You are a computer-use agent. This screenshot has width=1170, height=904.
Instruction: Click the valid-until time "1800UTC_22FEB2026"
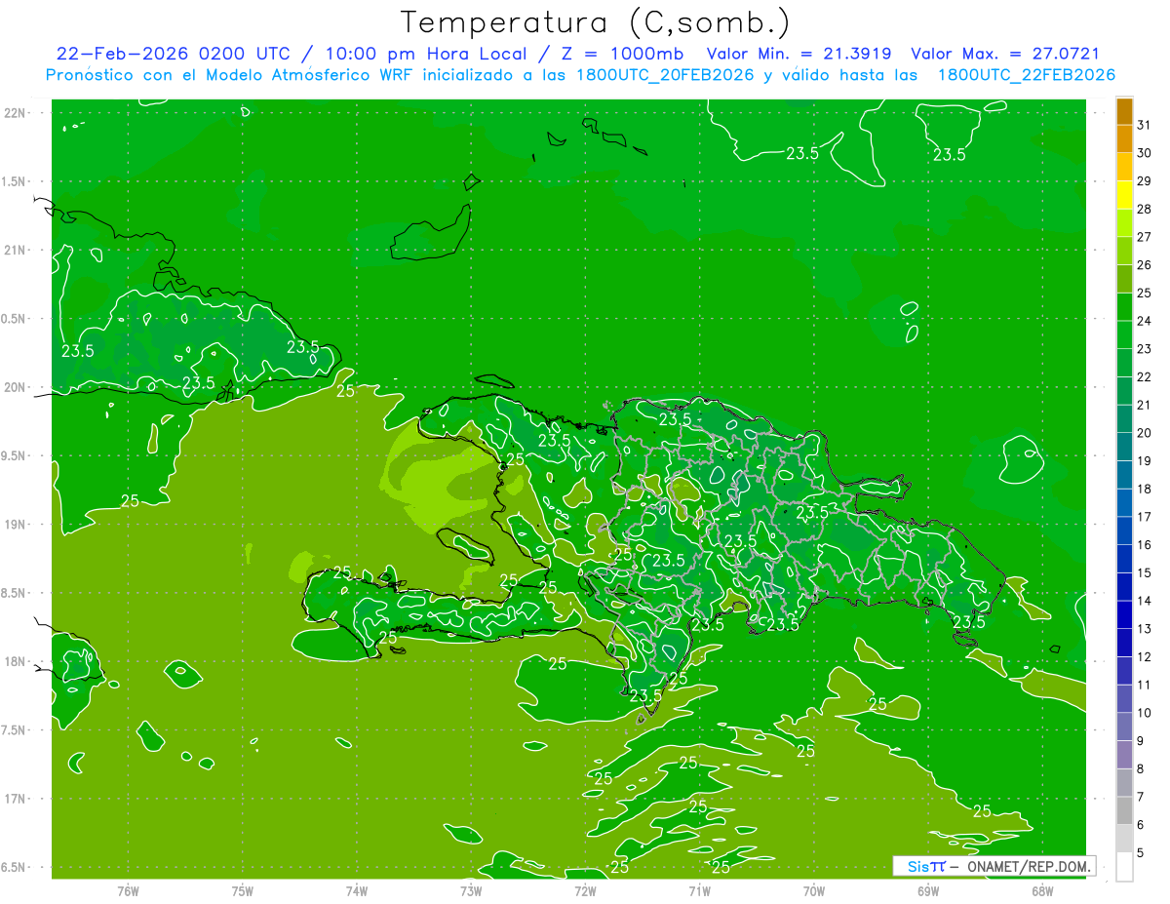[x=1027, y=75]
